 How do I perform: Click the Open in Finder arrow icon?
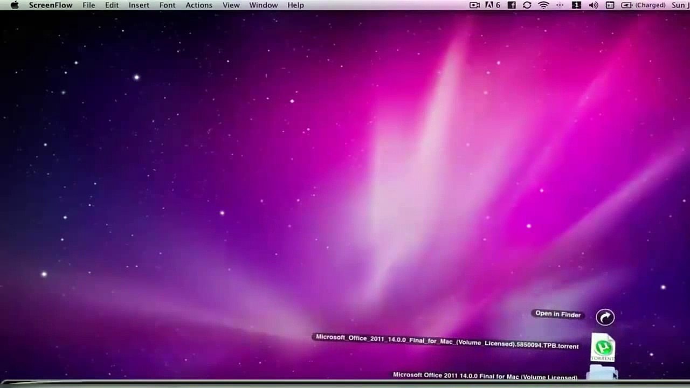pos(605,317)
